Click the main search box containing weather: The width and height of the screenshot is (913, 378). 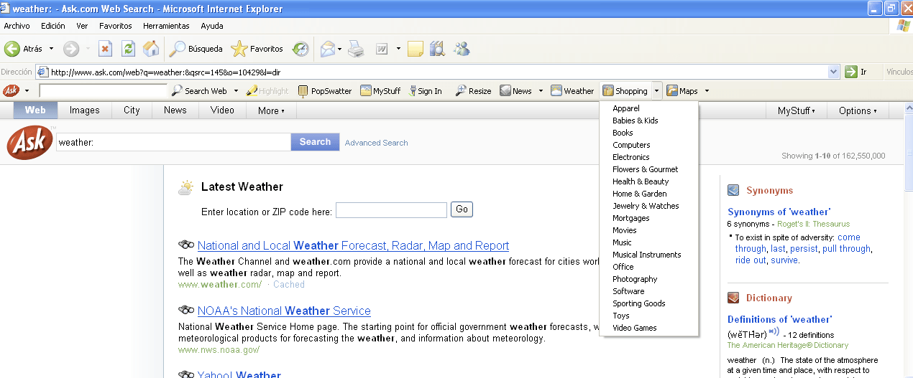[x=173, y=142]
